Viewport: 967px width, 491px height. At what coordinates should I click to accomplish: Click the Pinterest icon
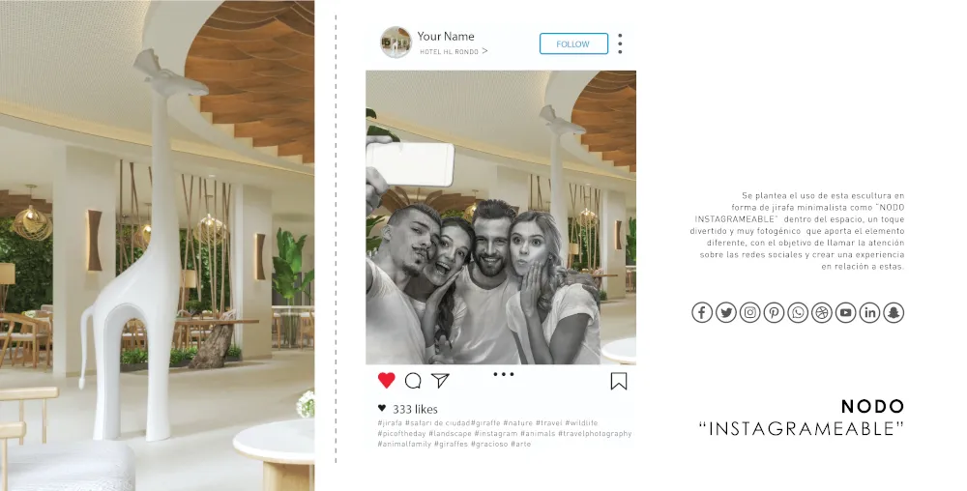pyautogui.click(x=774, y=312)
